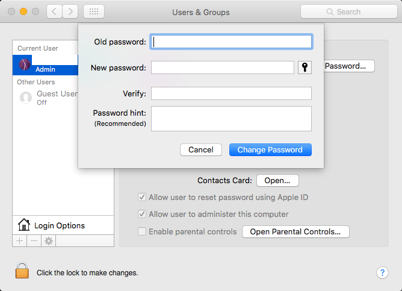Toggle Allow user to administer this computer
Viewport: 402px width, 291px height.
(142, 214)
